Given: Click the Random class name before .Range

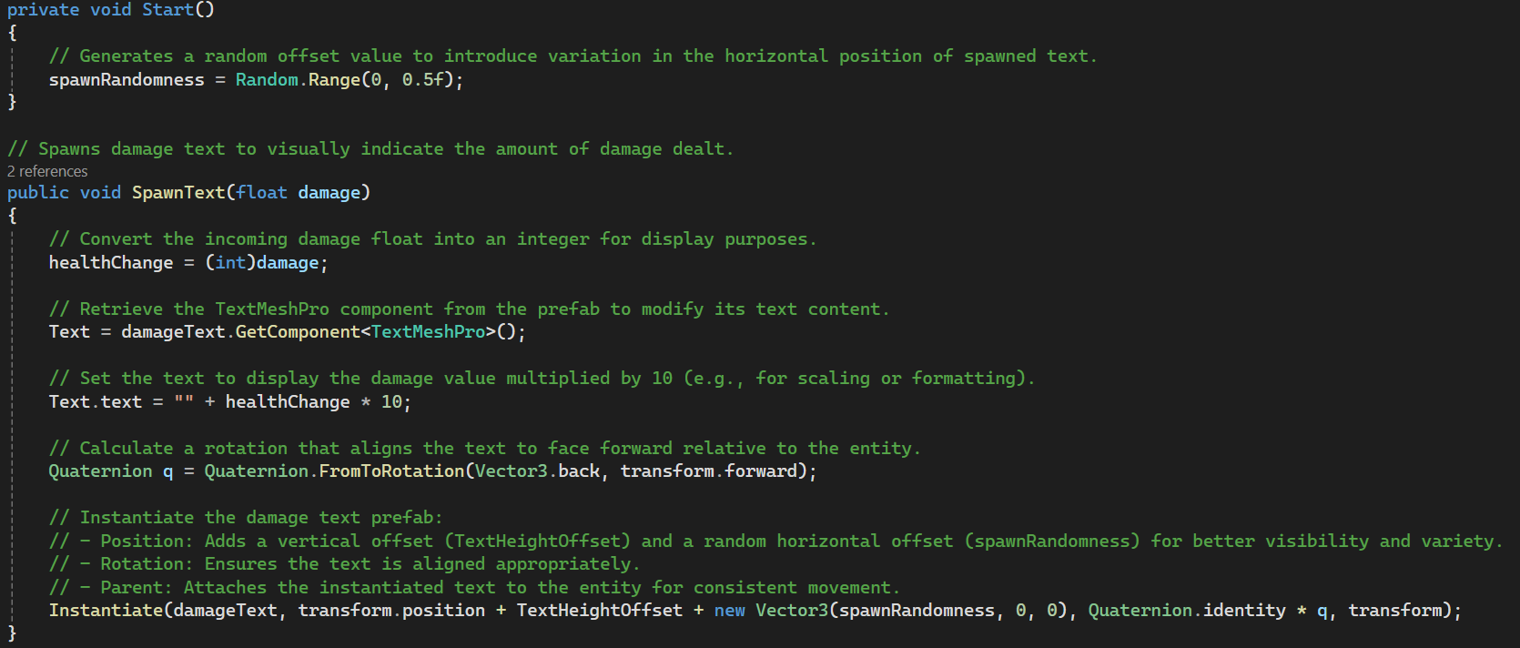Looking at the screenshot, I should [267, 79].
